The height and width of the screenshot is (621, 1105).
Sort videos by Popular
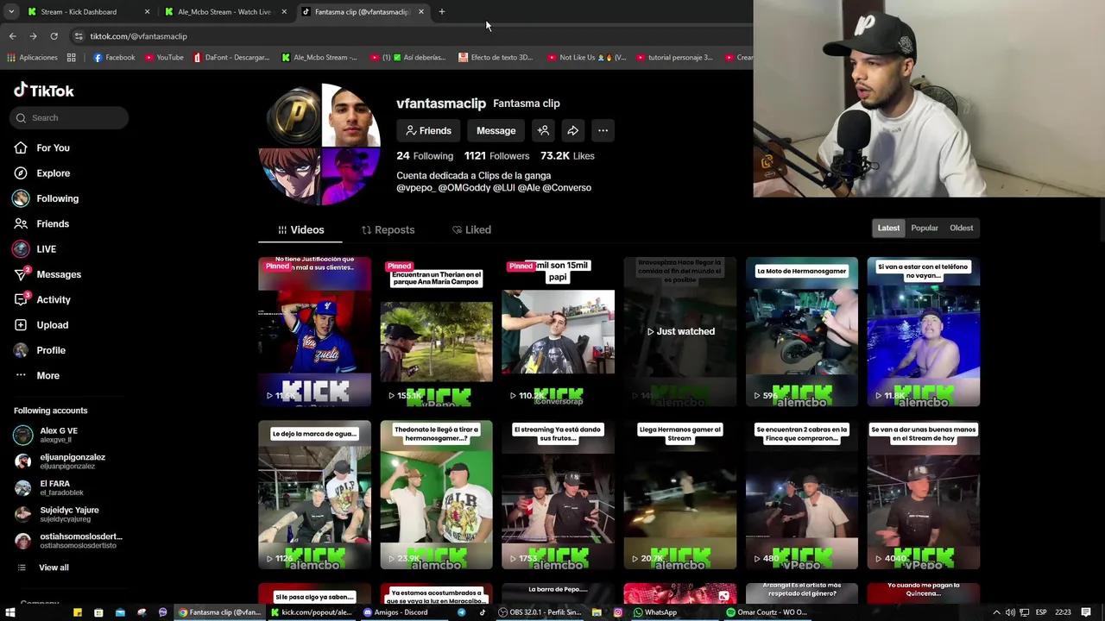click(924, 228)
